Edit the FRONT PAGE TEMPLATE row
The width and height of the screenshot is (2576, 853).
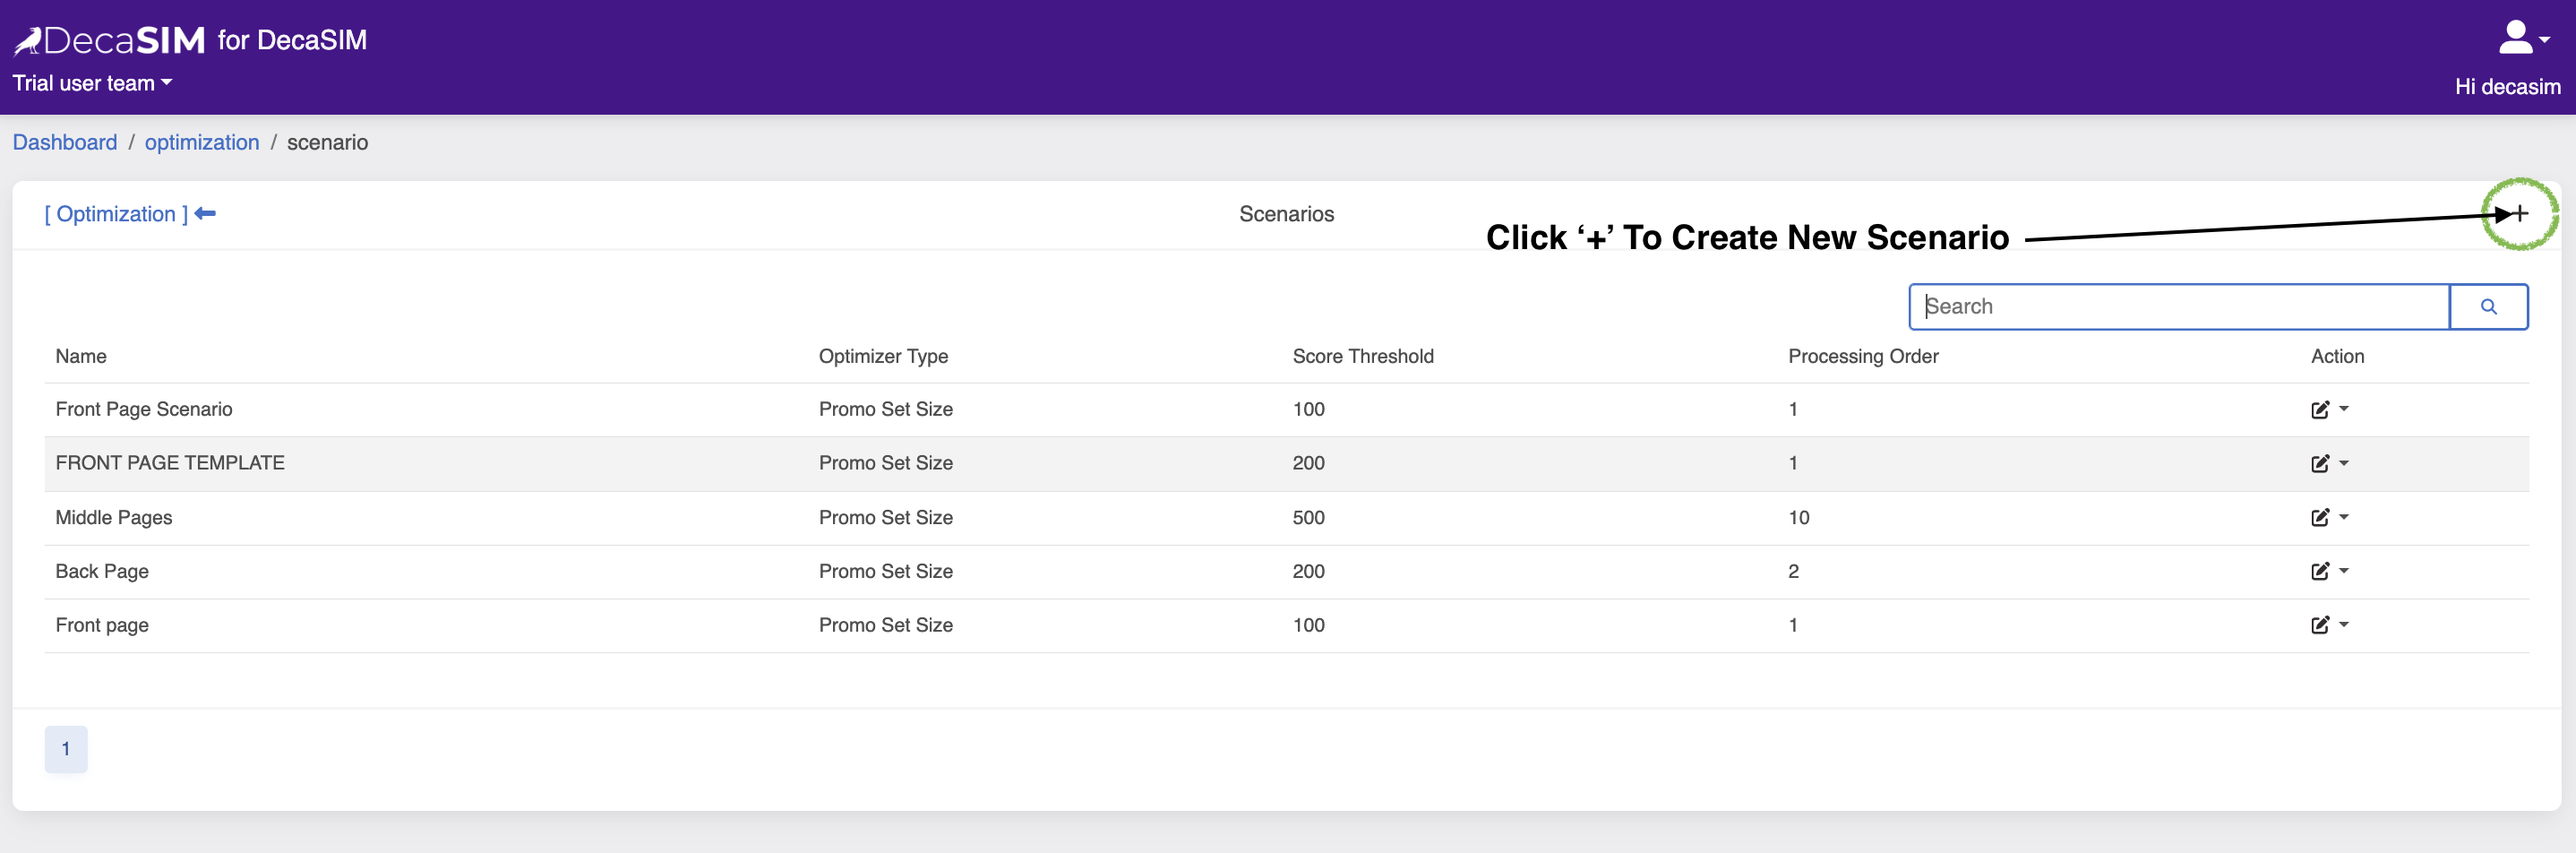click(2320, 464)
